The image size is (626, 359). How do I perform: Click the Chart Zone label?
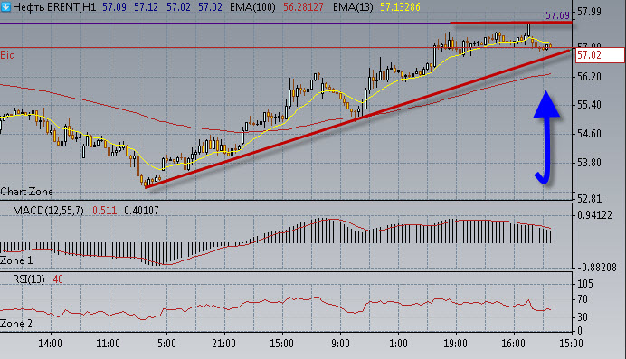pyautogui.click(x=27, y=192)
